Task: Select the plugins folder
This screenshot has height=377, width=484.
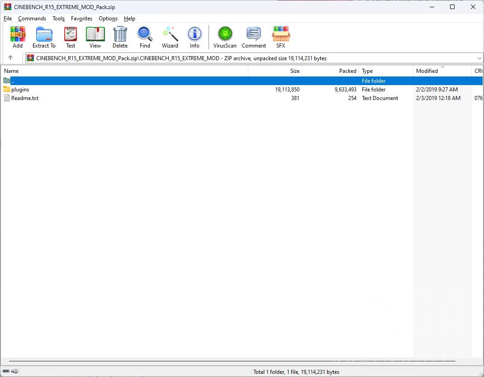Action: (20, 90)
